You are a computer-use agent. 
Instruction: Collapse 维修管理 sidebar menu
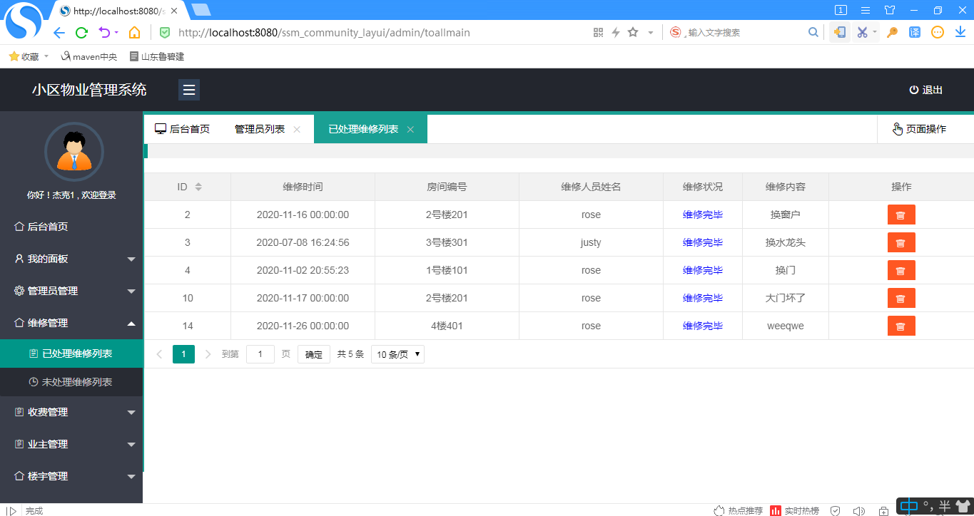[x=71, y=323]
